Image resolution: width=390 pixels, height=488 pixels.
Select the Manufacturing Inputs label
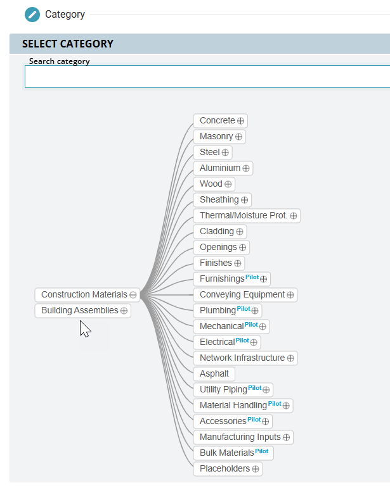pyautogui.click(x=240, y=437)
